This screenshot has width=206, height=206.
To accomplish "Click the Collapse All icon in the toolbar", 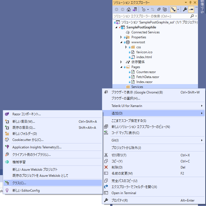I will (159, 9).
